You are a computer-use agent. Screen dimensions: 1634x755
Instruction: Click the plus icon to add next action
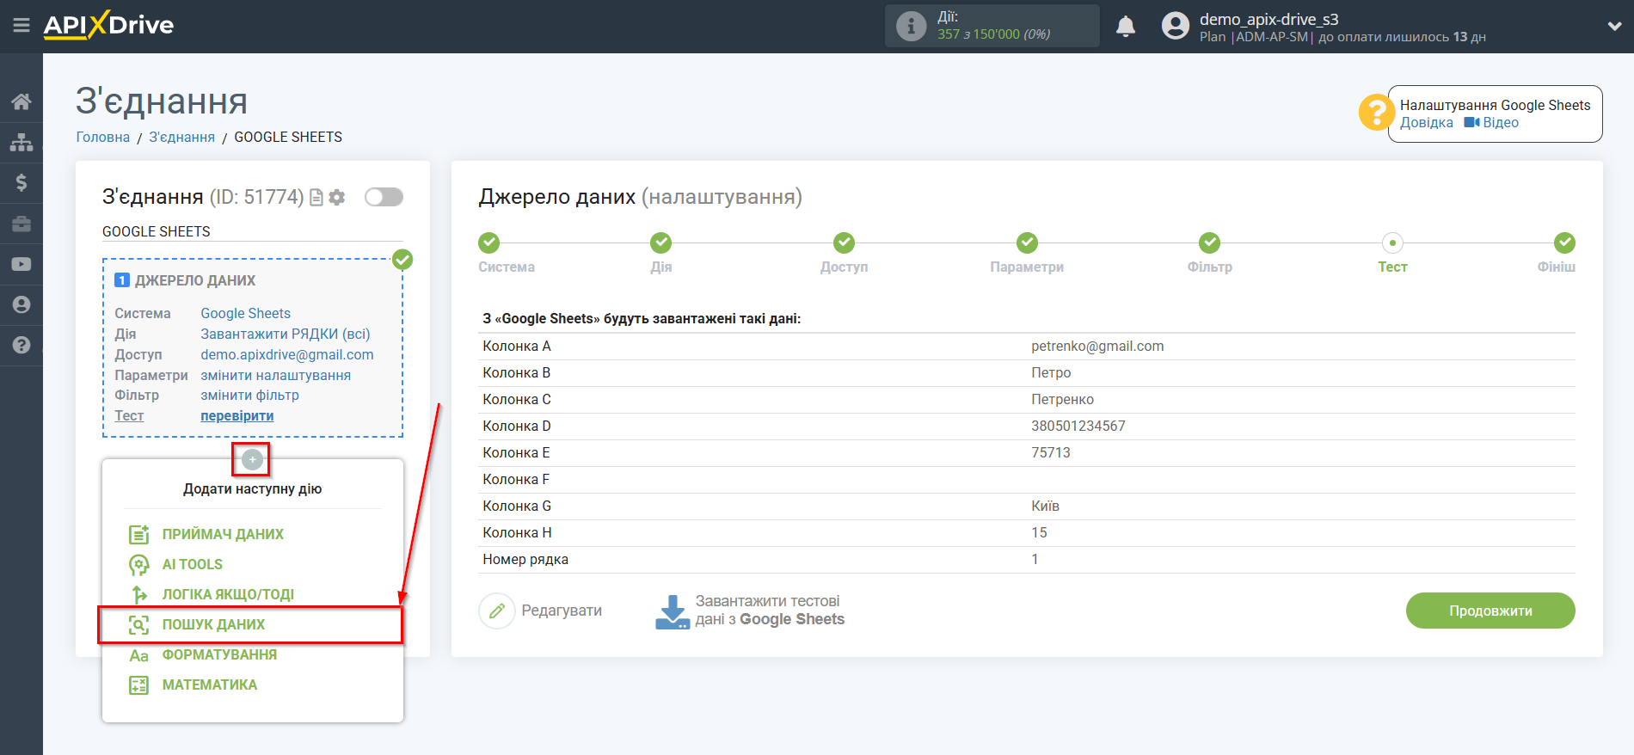[251, 460]
